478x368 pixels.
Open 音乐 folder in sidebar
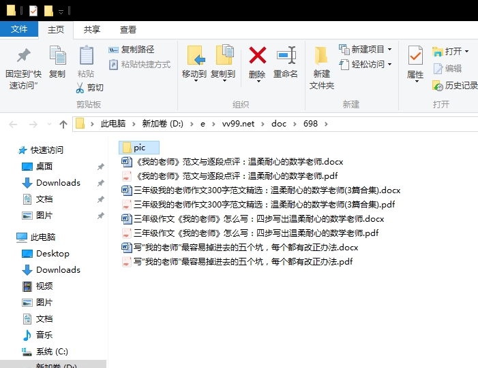pyautogui.click(x=38, y=335)
